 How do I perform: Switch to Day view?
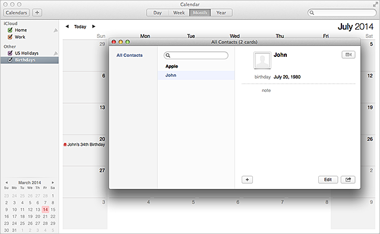coord(157,12)
